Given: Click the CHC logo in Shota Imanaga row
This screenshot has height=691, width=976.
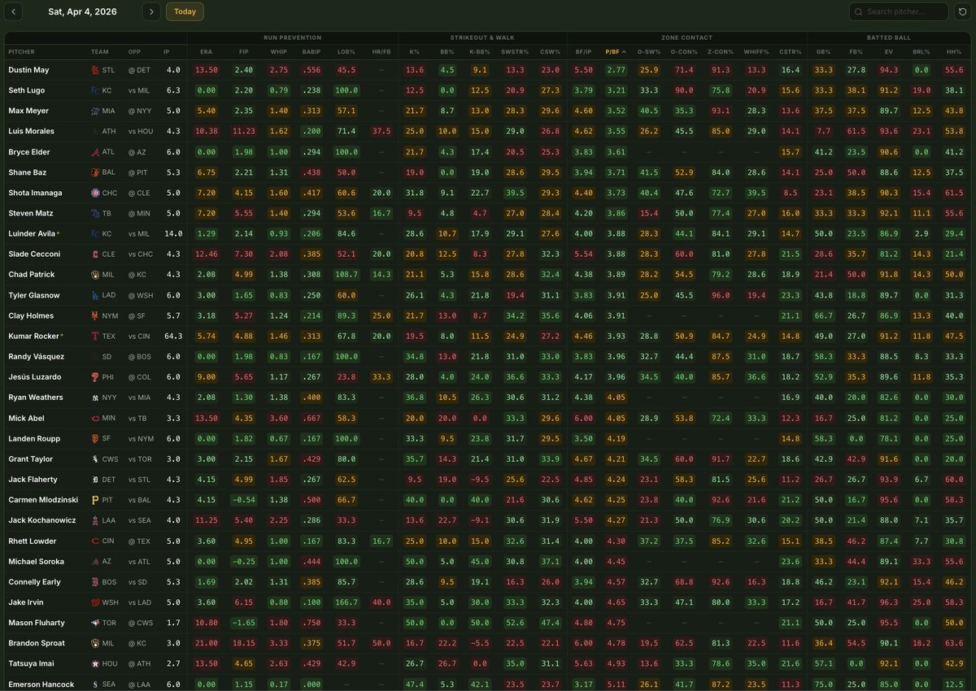Looking at the screenshot, I should pos(95,193).
